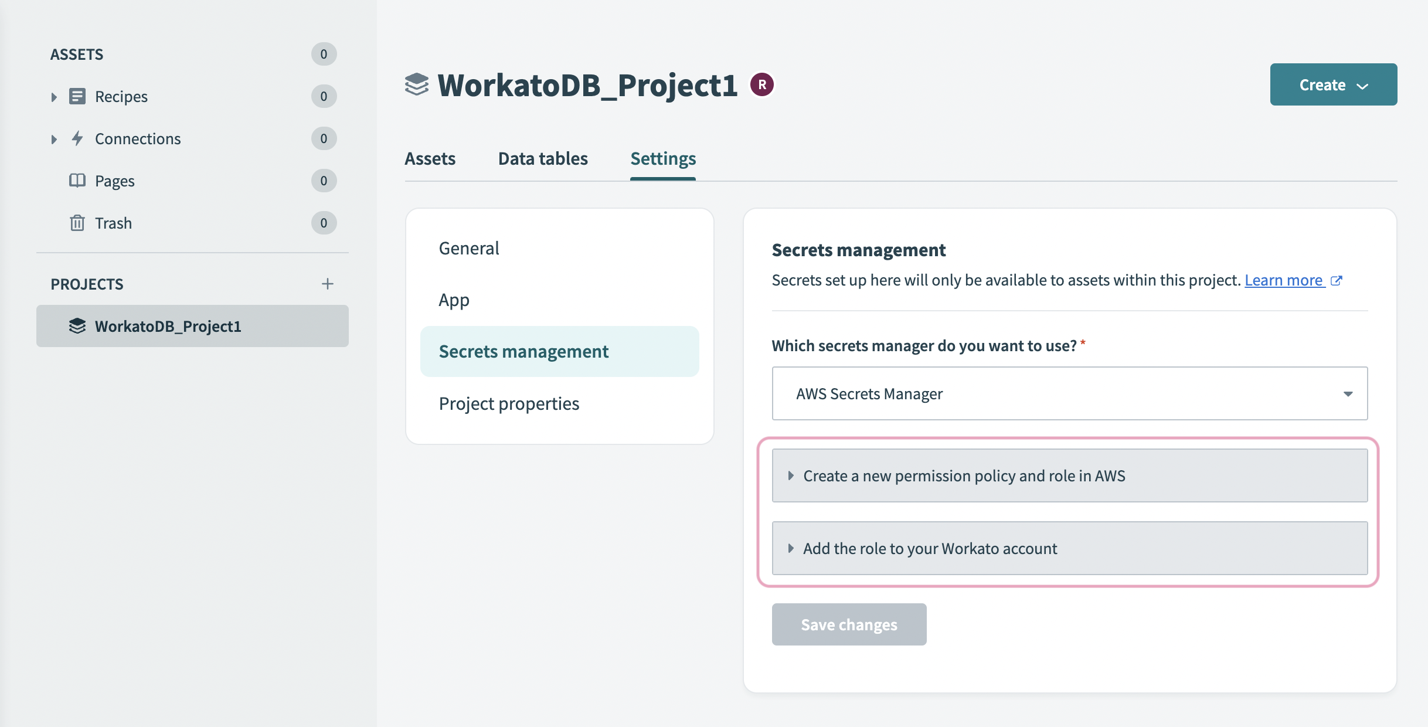Click the Trash bin icon

77,223
